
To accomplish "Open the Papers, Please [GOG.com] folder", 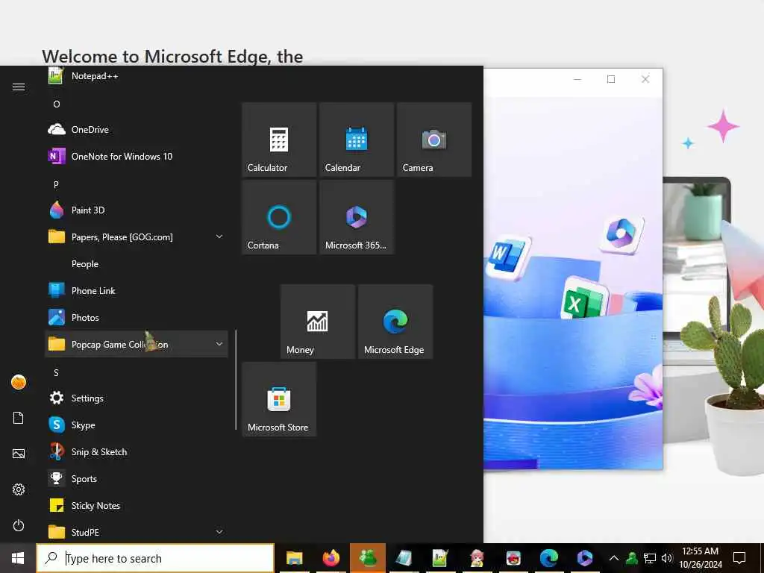I will (x=136, y=237).
